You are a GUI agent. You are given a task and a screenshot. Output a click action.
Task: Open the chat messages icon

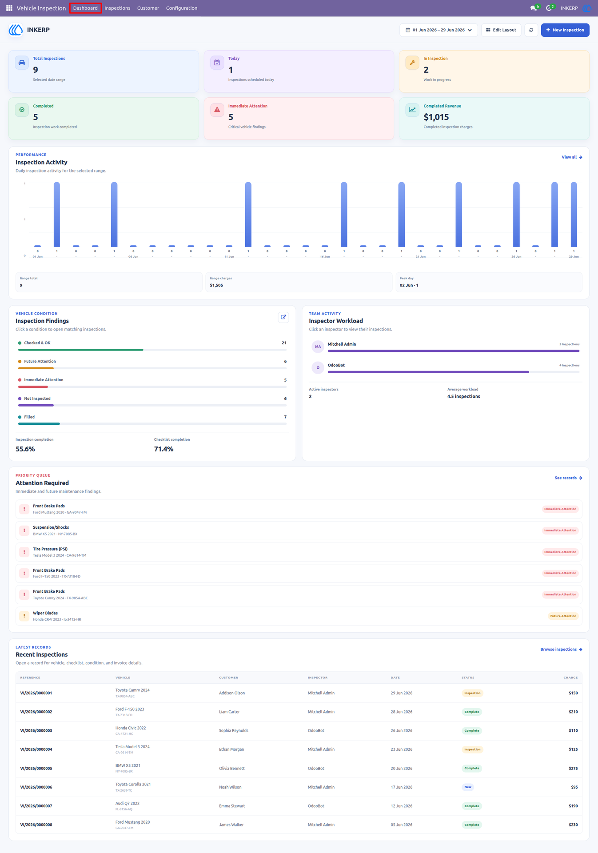(534, 8)
